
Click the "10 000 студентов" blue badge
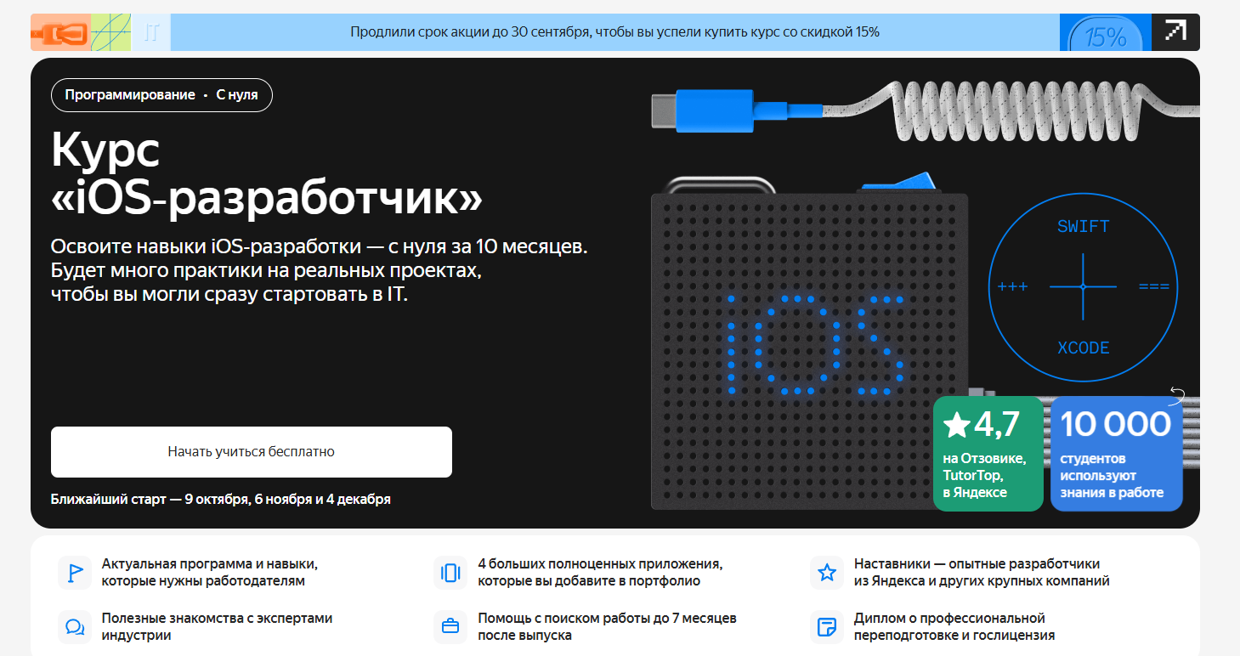(1116, 454)
